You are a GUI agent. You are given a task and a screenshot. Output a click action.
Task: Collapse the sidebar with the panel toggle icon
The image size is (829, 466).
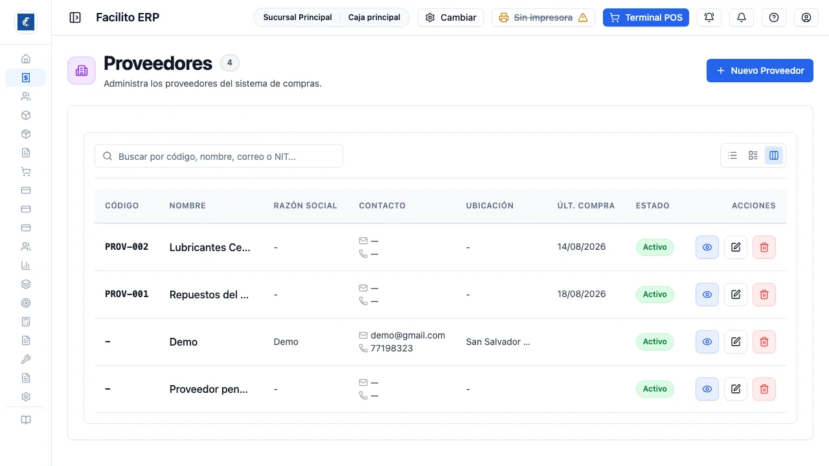[x=75, y=17]
